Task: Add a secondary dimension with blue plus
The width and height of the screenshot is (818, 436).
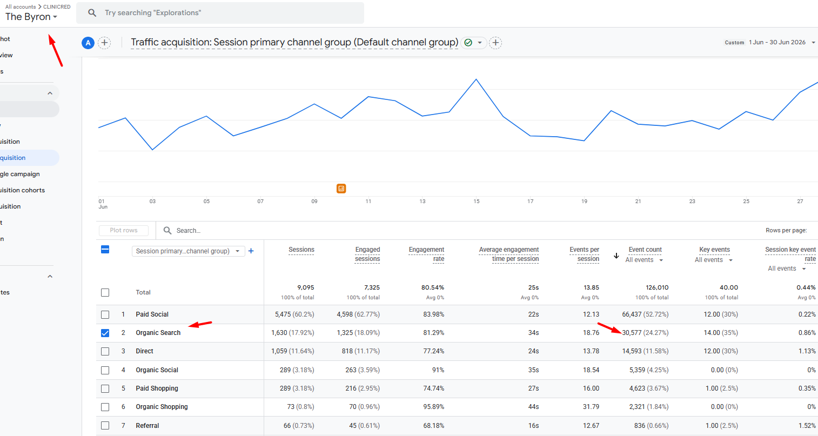Action: click(251, 251)
